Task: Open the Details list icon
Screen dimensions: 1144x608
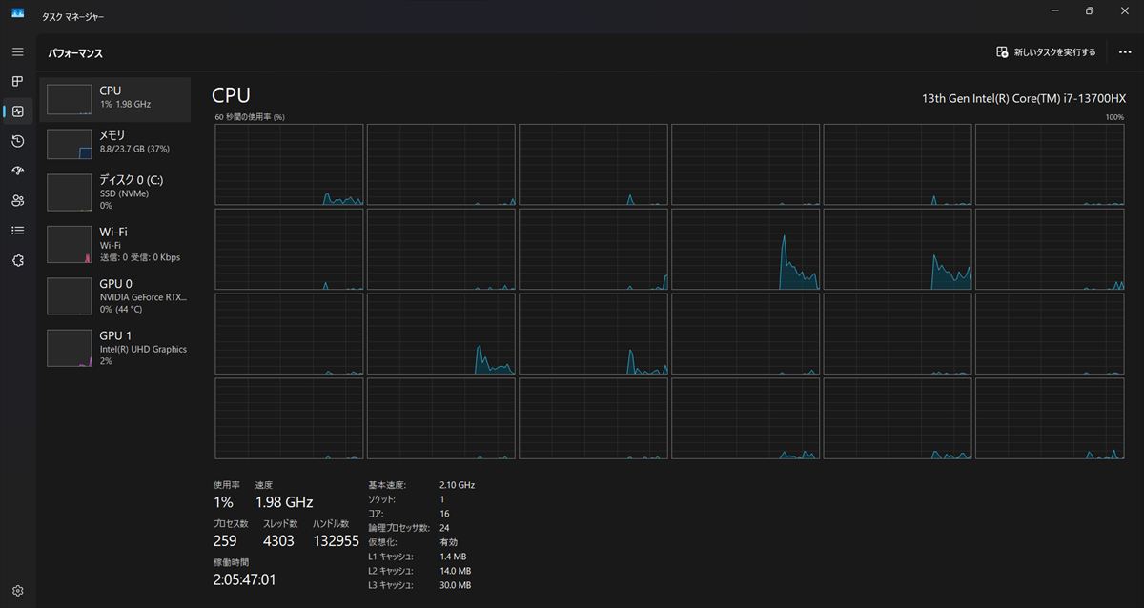Action: 17,230
